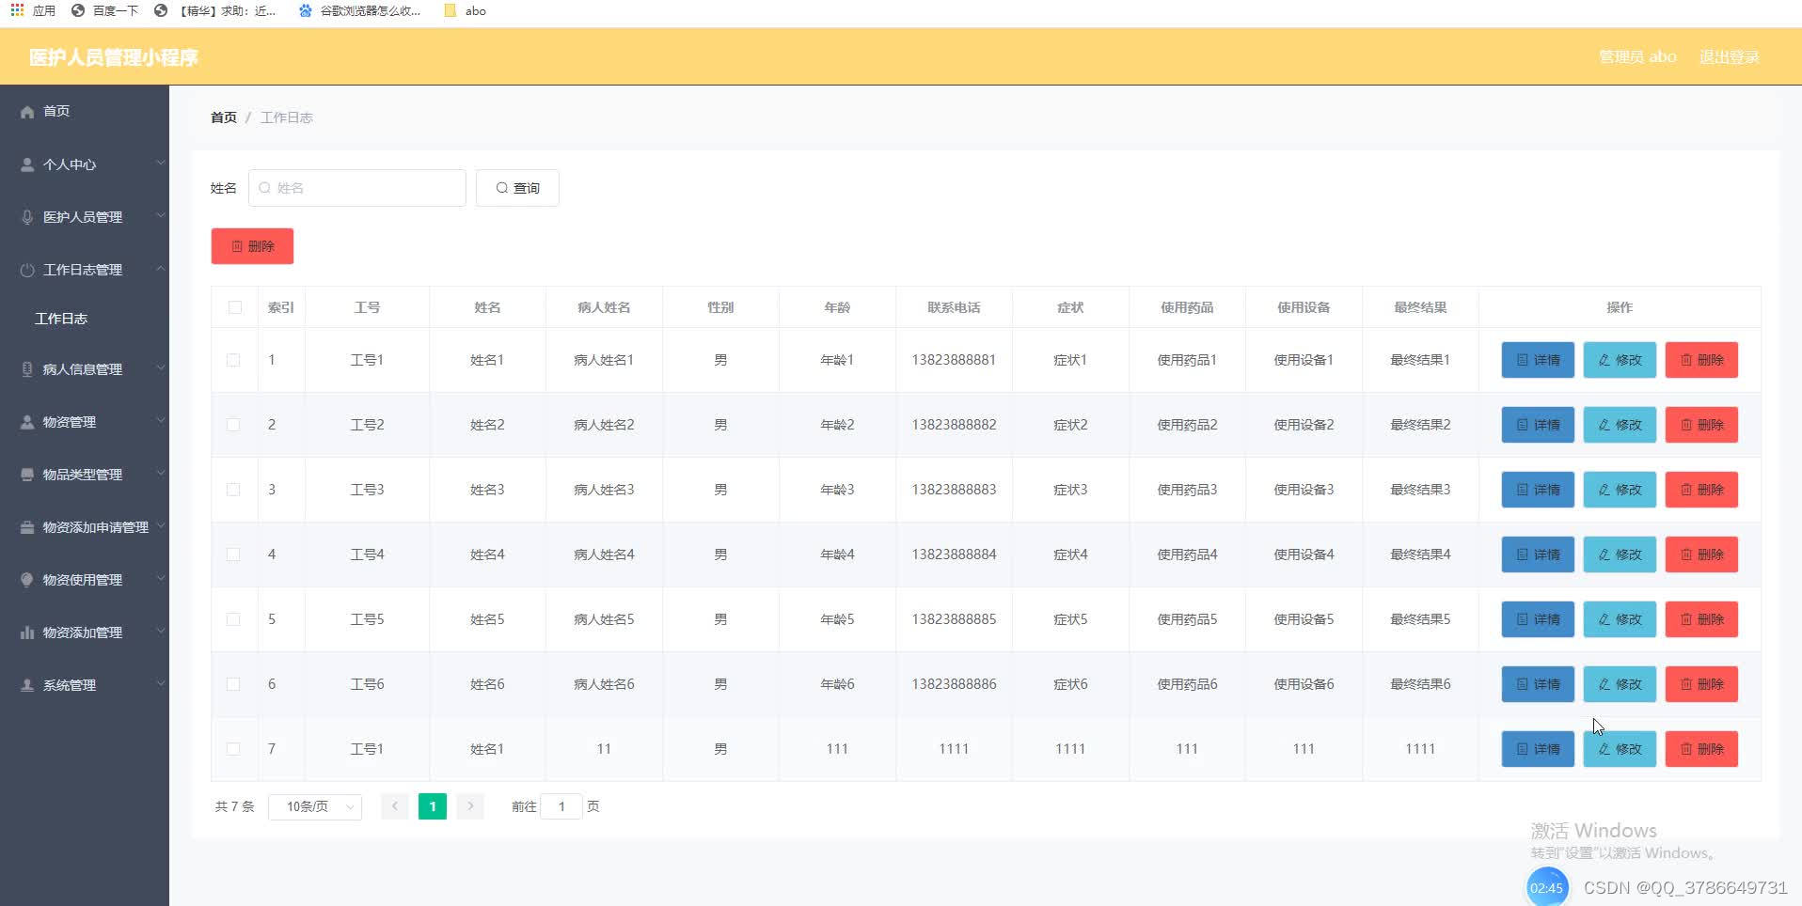The width and height of the screenshot is (1802, 906).
Task: Click the 病人姓名5 table cell
Action: (604, 619)
